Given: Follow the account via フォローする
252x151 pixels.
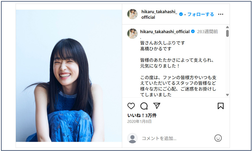Looking at the screenshot, I should [200, 14].
